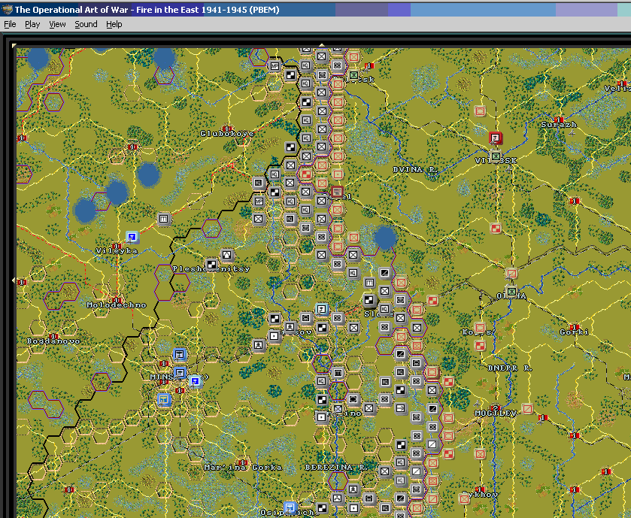Select the gray arch-symbol counter above Pleshchenitsy

[227, 255]
